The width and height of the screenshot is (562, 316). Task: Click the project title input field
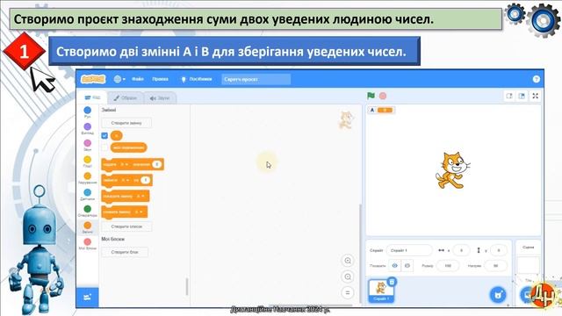[256, 79]
